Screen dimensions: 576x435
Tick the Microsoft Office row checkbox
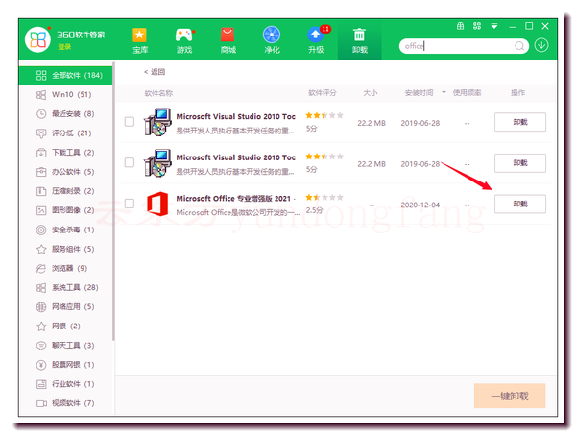pos(130,204)
